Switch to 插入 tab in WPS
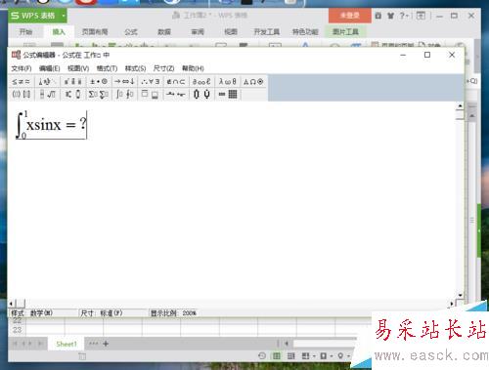This screenshot has width=489, height=370. point(59,32)
